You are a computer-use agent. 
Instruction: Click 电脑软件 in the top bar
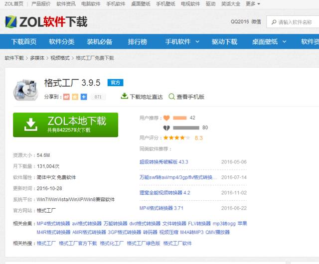[x=91, y=3]
